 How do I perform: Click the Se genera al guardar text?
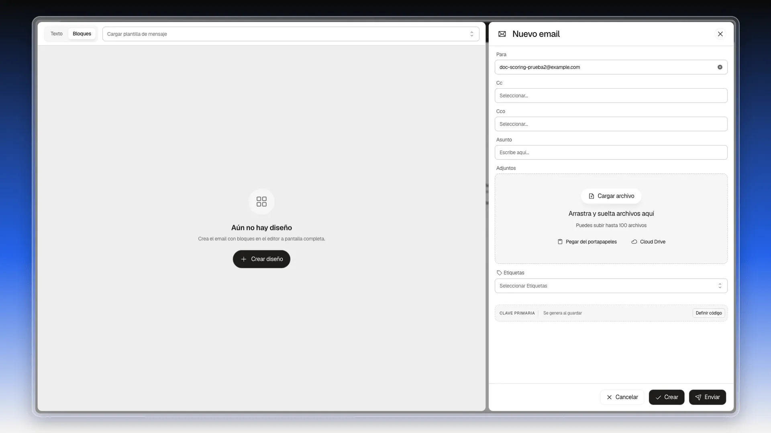point(563,313)
